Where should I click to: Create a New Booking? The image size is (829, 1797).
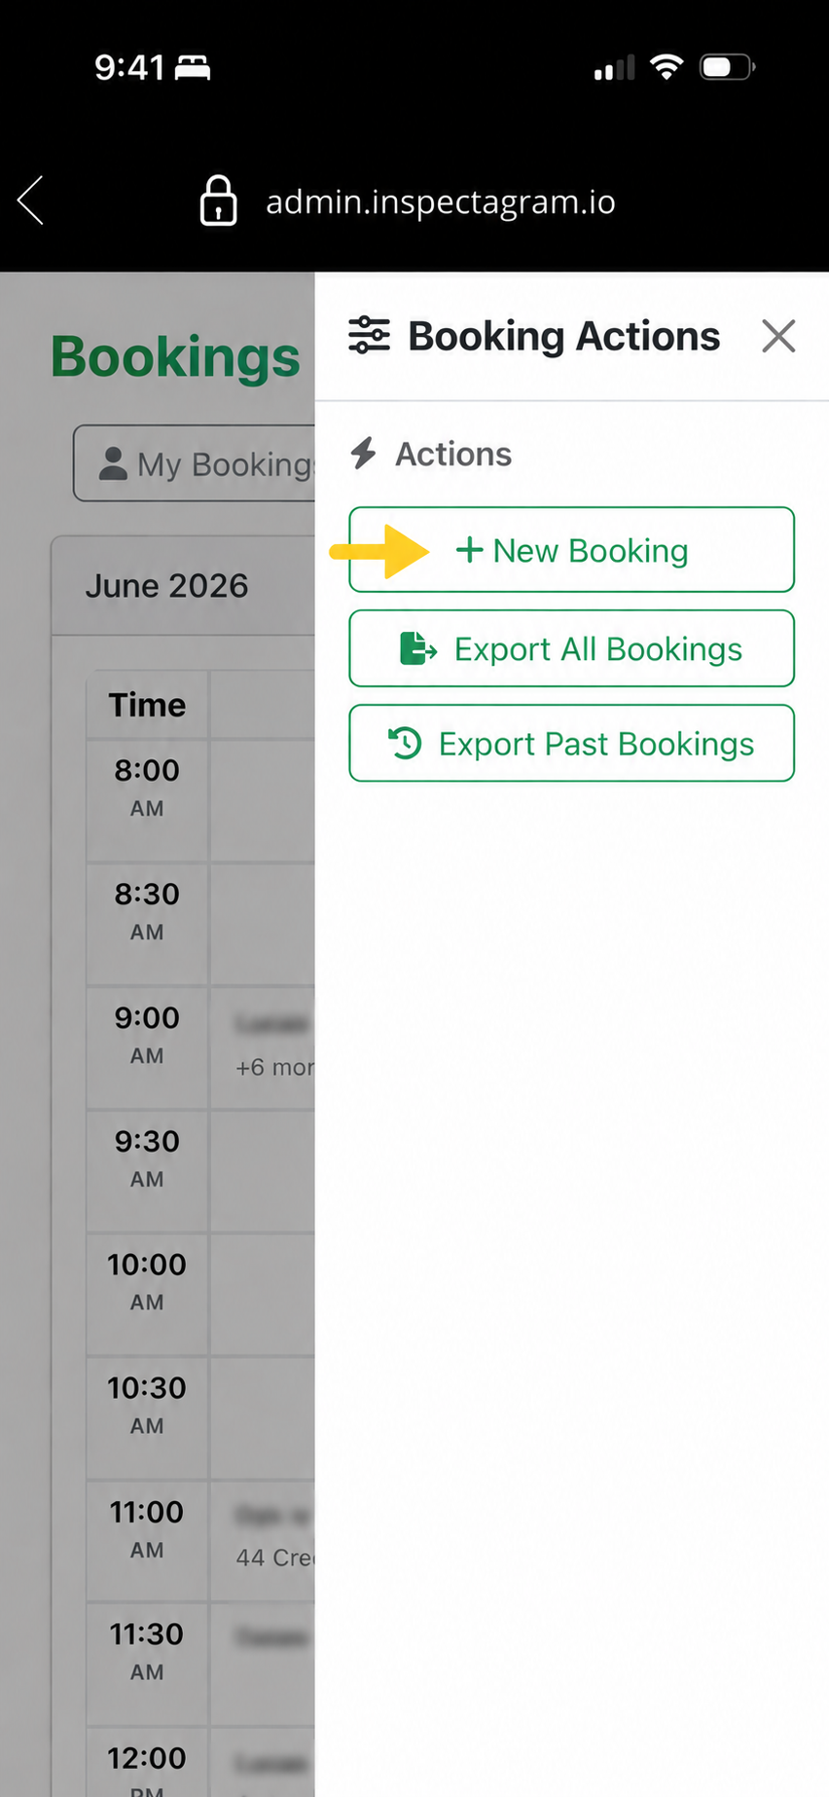point(571,549)
